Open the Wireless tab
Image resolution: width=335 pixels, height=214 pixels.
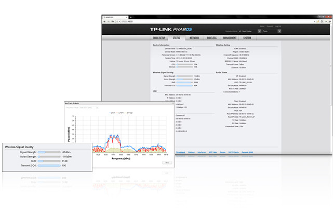point(211,38)
